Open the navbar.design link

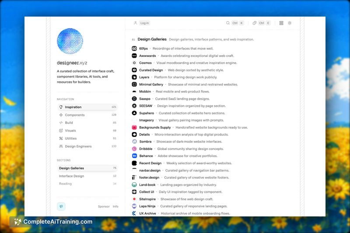pos(150,170)
